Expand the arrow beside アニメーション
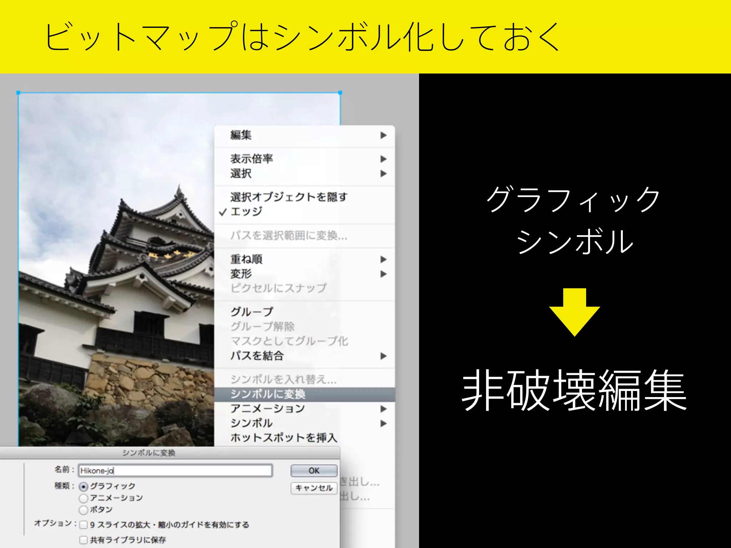The height and width of the screenshot is (548, 731). tap(383, 409)
